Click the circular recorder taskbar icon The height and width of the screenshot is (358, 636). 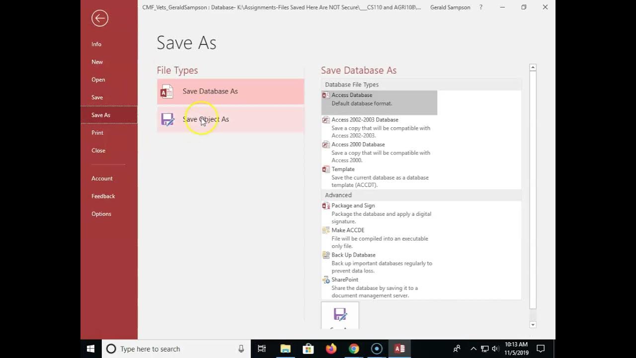(x=377, y=349)
